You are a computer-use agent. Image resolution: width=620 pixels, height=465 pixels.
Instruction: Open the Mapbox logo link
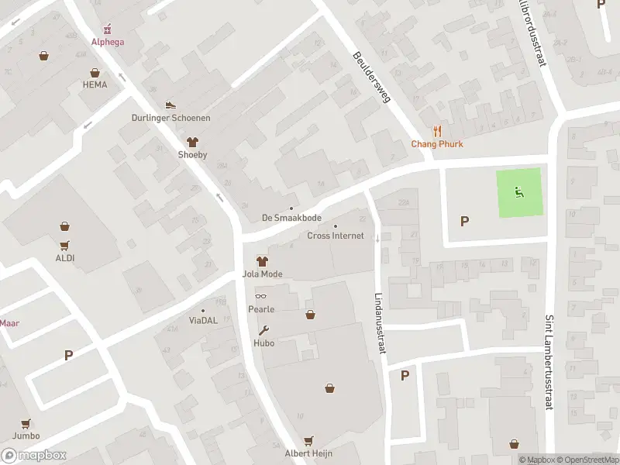(x=33, y=456)
